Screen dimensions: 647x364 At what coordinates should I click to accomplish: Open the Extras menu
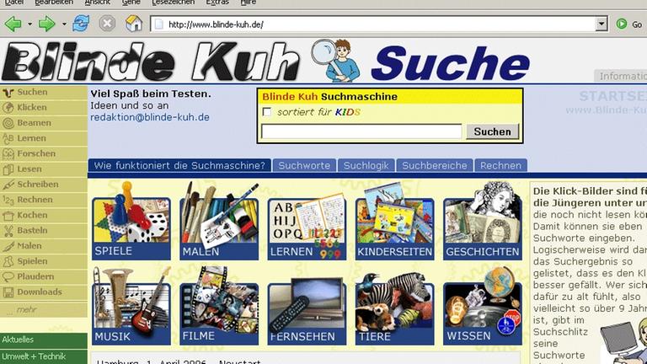217,3
